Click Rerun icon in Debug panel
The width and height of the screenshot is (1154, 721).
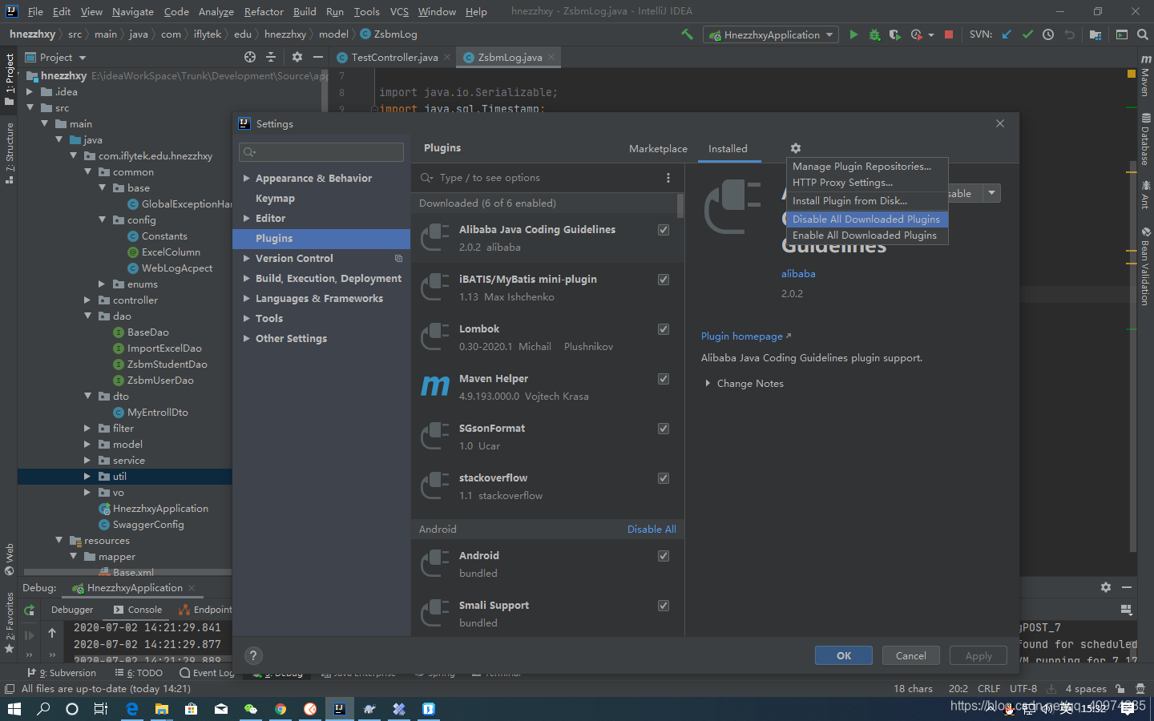30,610
